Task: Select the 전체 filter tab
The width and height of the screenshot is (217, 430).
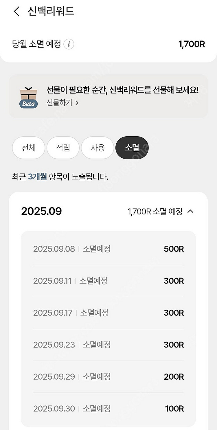Action: (x=29, y=148)
